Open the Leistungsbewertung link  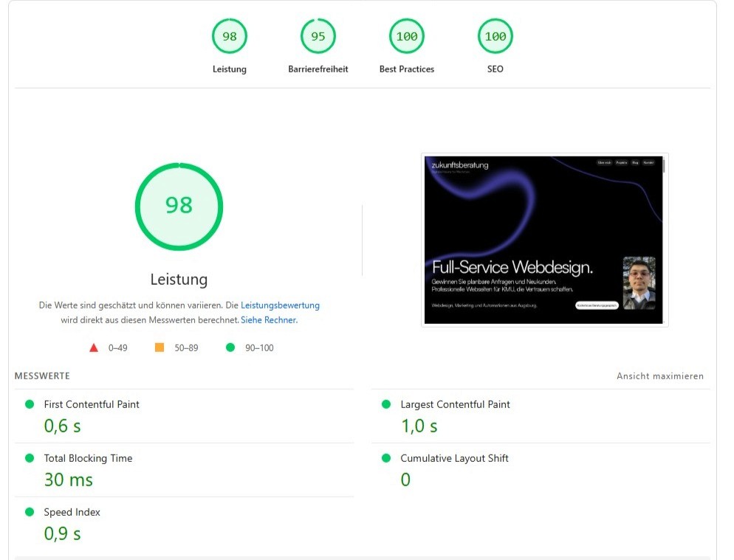(281, 305)
